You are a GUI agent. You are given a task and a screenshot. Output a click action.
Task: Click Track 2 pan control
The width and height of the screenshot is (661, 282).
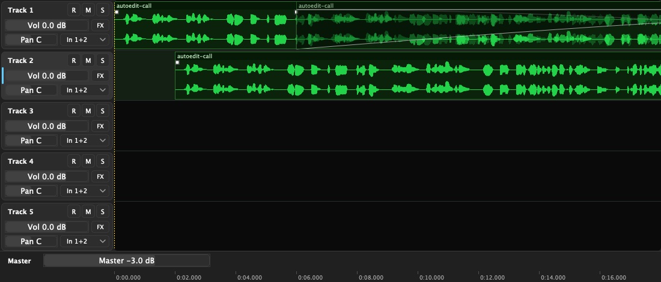coord(31,90)
